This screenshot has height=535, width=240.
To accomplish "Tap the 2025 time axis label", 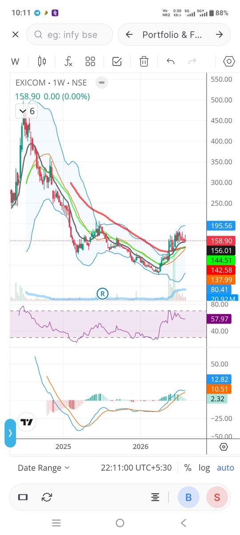I will pos(63,446).
